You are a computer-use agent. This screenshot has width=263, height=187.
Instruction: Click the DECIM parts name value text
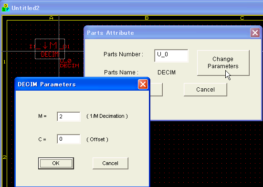click(167, 73)
